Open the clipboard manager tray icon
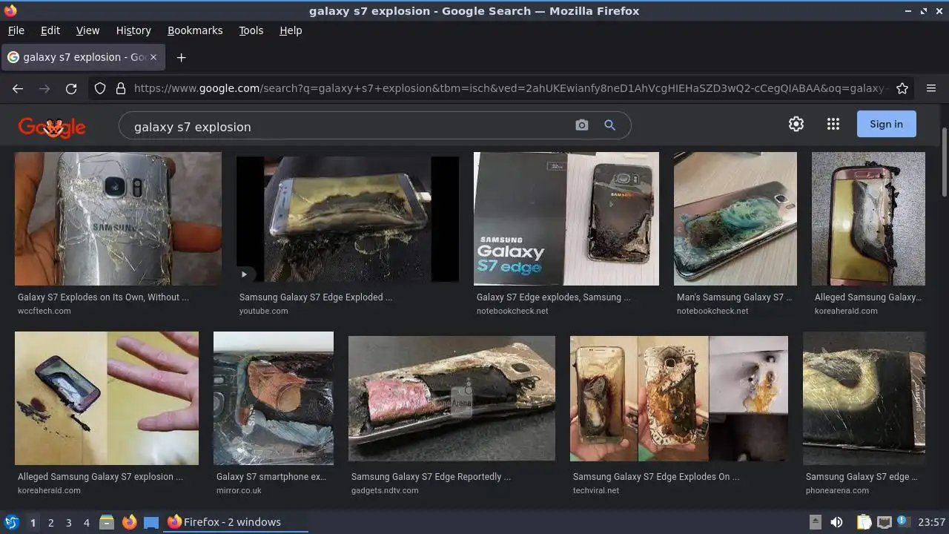This screenshot has width=949, height=534. 864,522
